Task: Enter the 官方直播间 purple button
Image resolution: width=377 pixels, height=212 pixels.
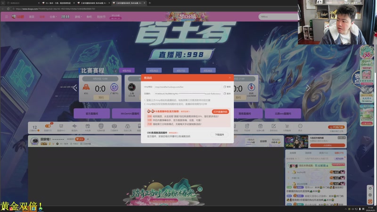Action: pos(91,114)
